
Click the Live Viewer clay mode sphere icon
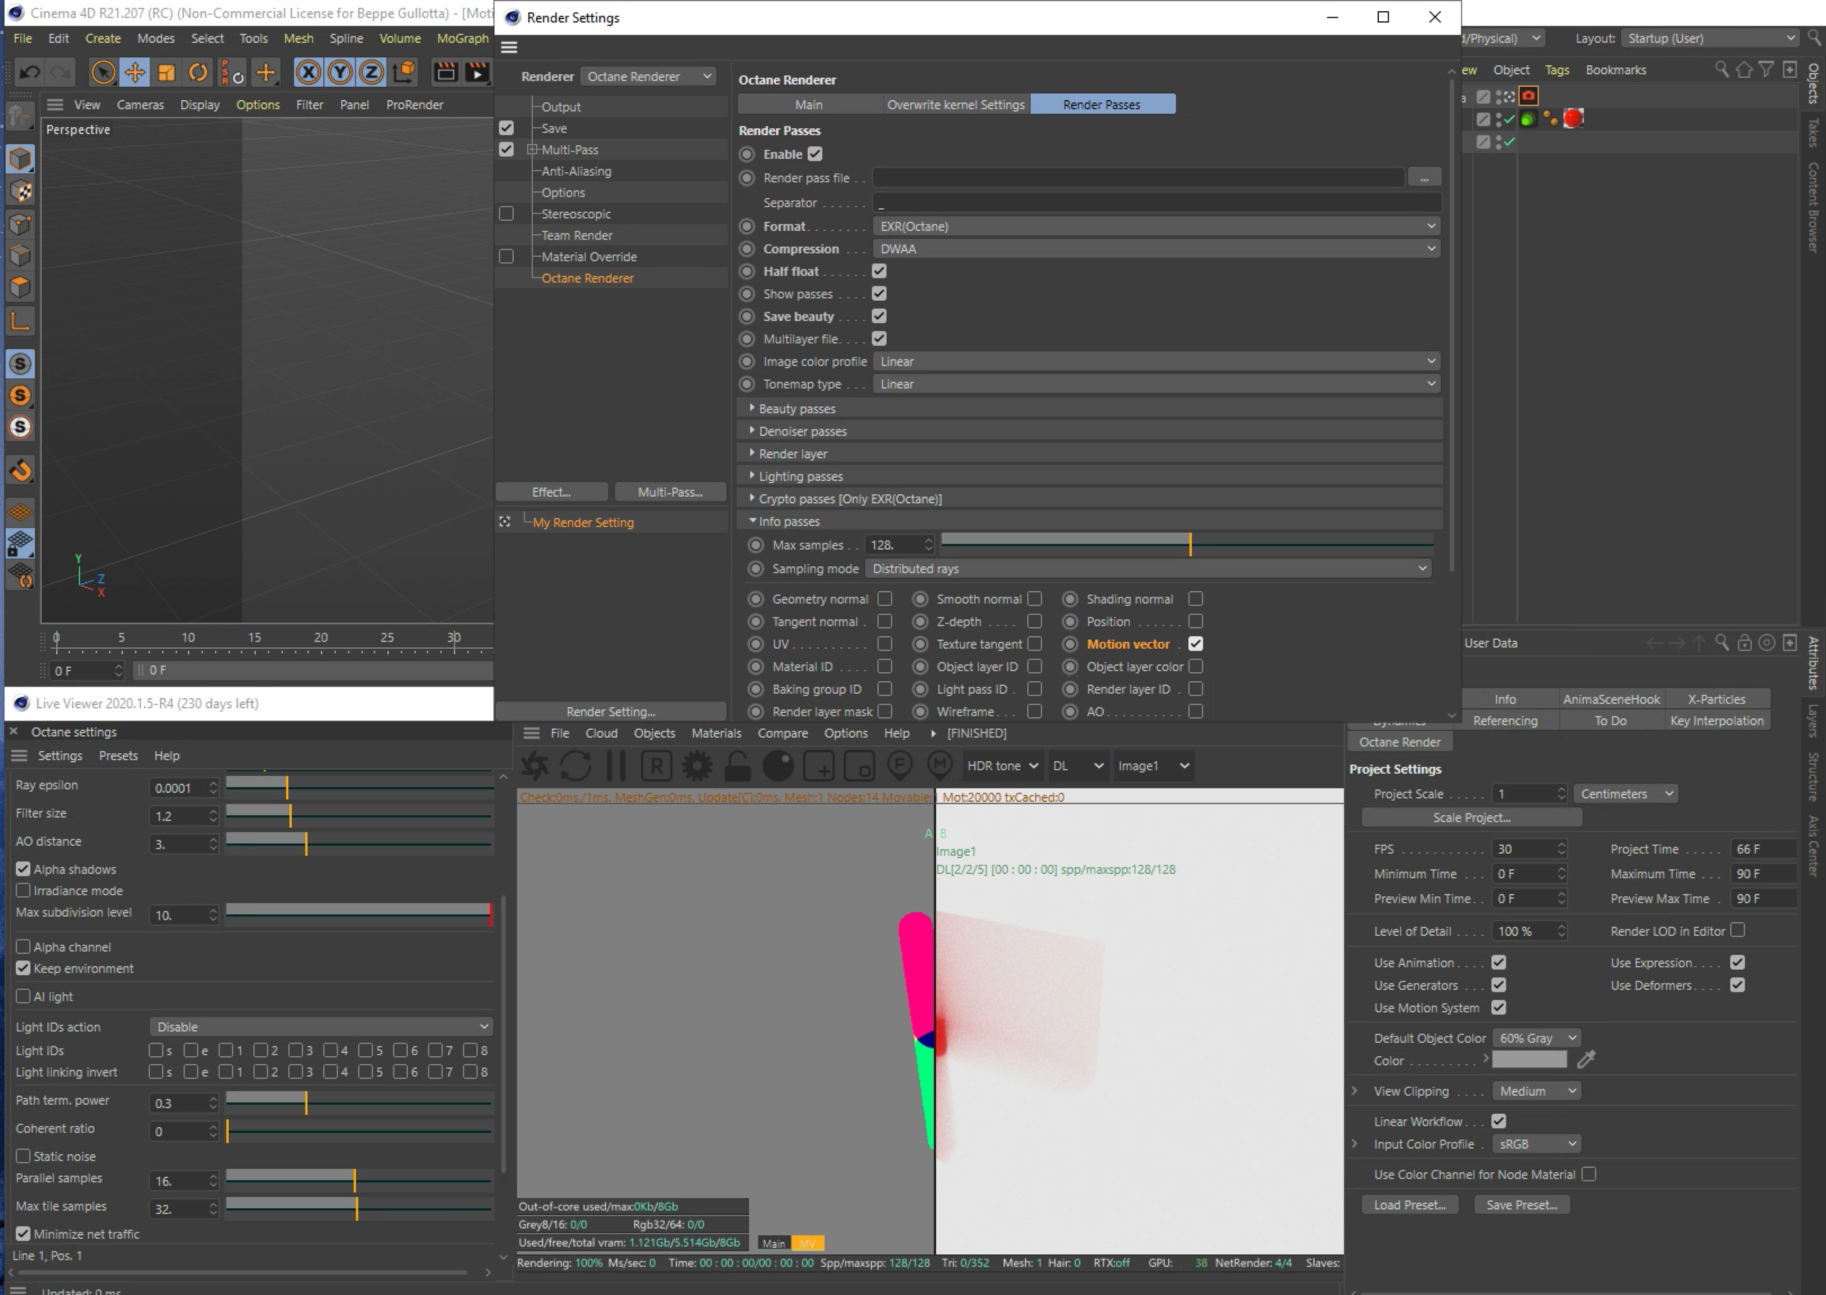tap(778, 766)
